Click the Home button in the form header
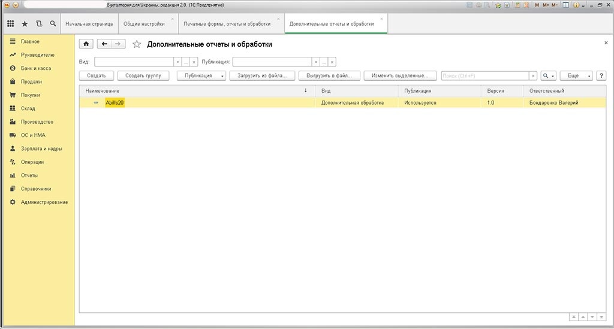The height and width of the screenshot is (329, 614). click(x=86, y=44)
